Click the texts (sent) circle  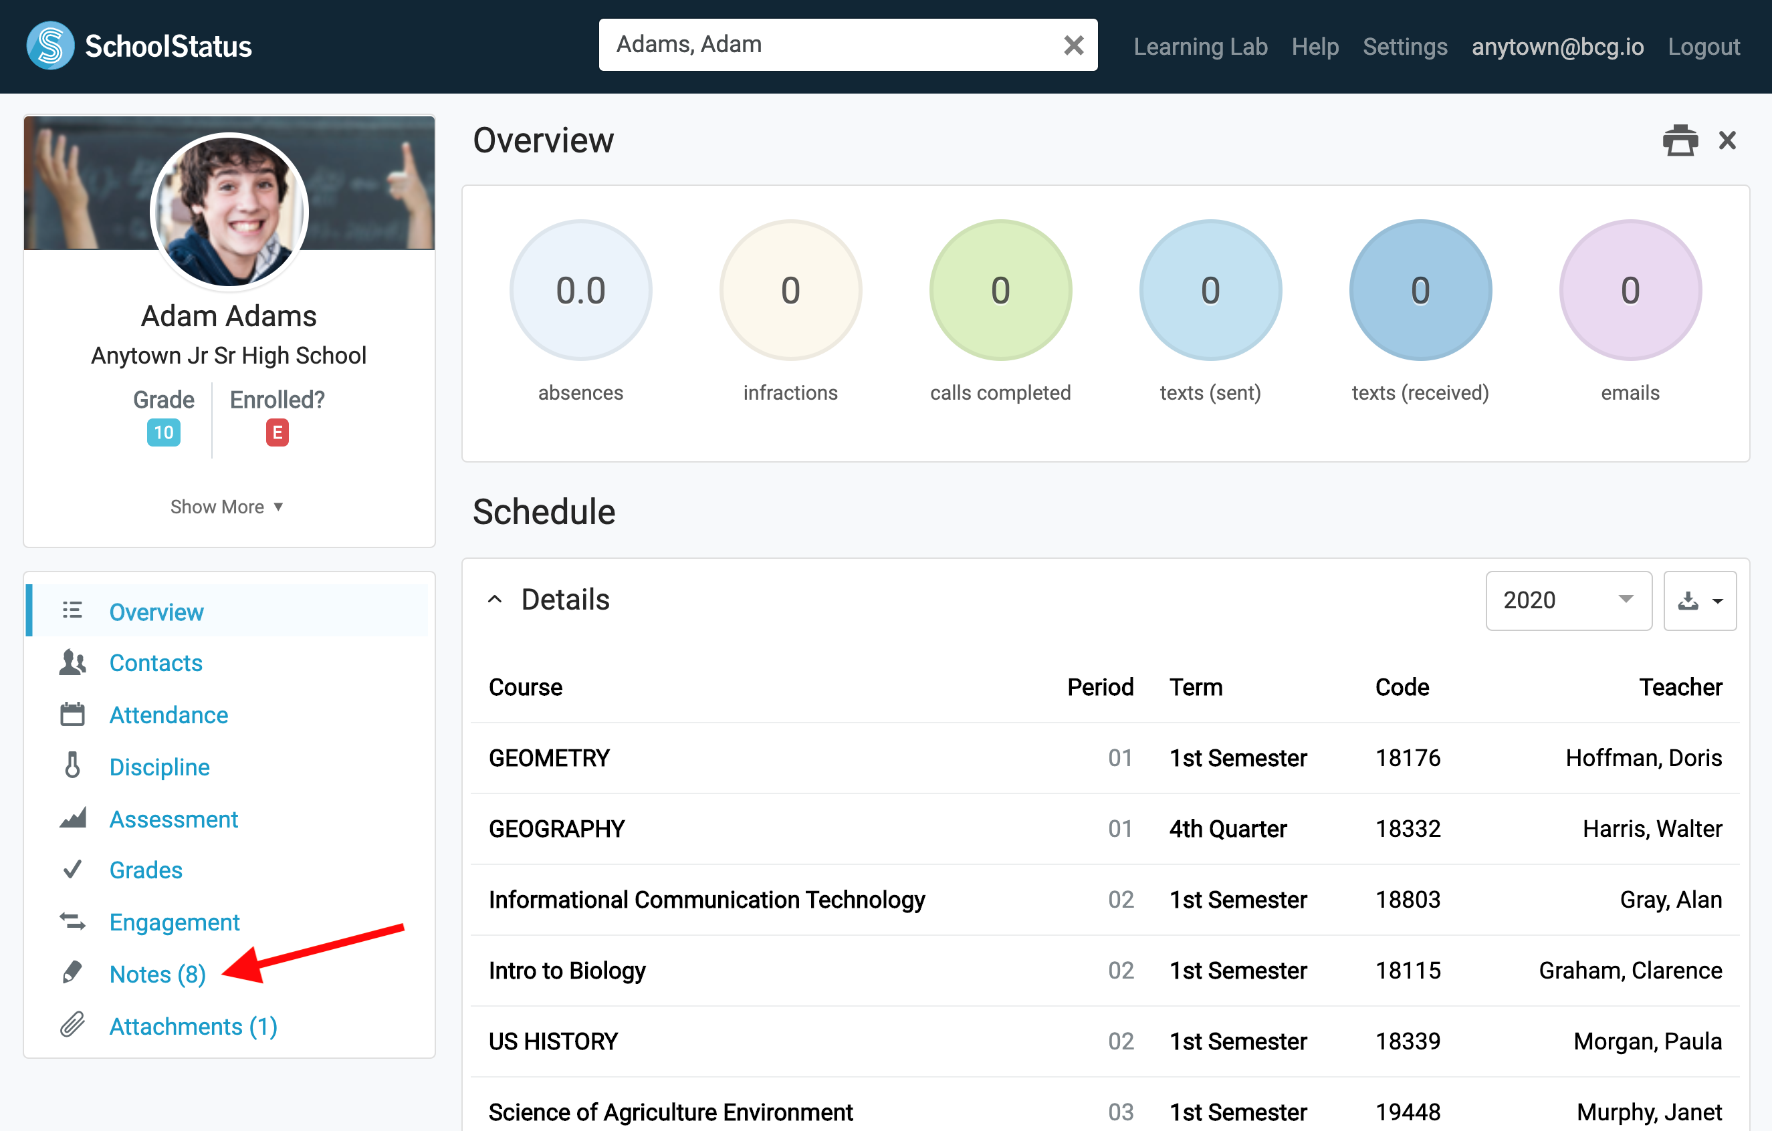point(1210,290)
